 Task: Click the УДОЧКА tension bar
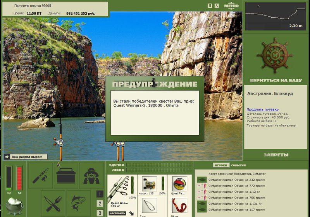click(x=158, y=165)
